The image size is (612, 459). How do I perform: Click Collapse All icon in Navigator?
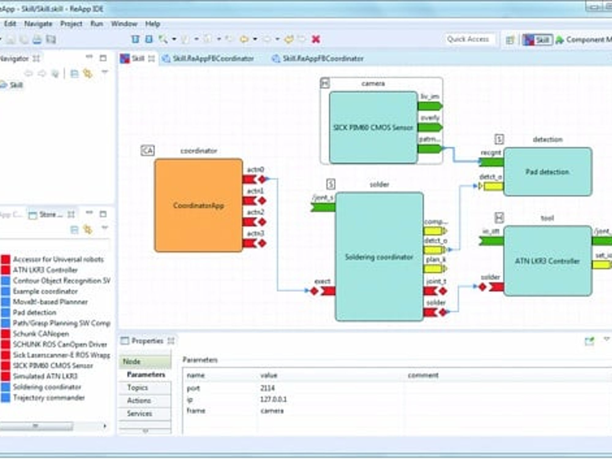coord(74,74)
